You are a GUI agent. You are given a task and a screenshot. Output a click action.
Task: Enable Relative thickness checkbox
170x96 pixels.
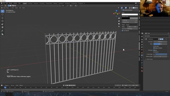pyautogui.click(x=154, y=52)
